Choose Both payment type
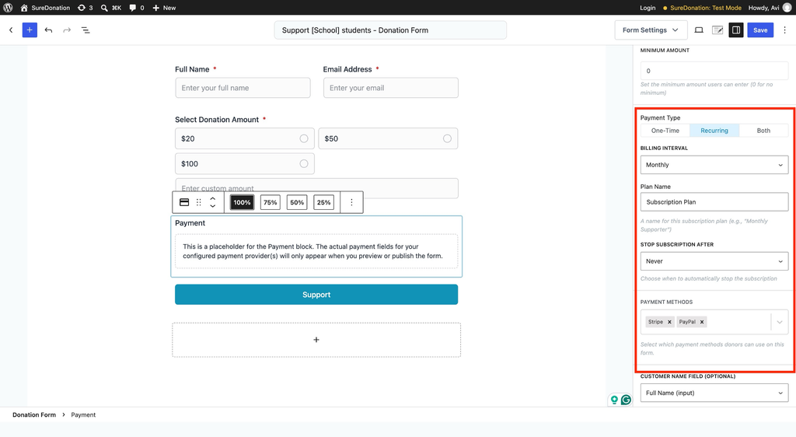This screenshot has height=437, width=796. [x=763, y=131]
